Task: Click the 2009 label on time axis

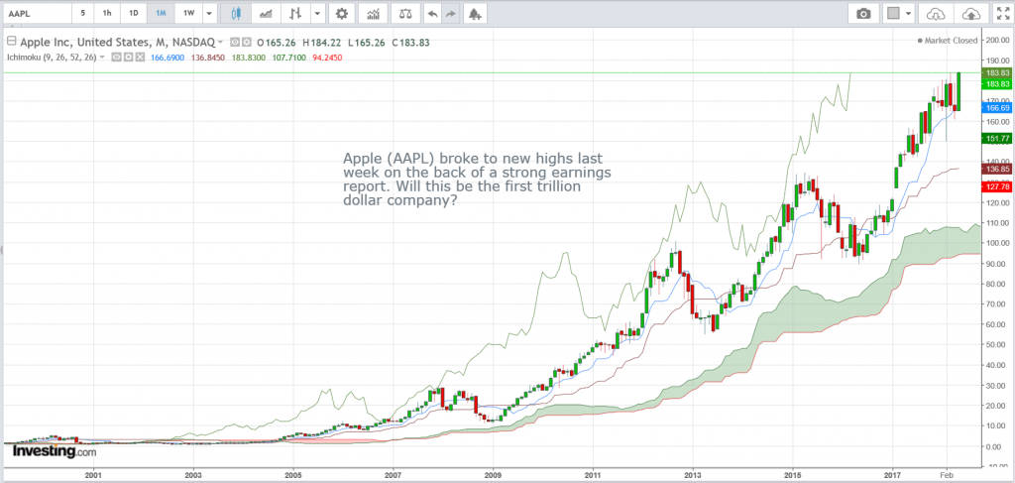Action: click(494, 474)
